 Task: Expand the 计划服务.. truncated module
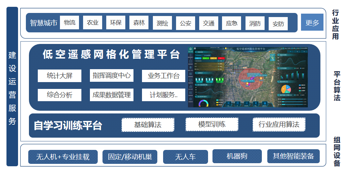click(163, 95)
